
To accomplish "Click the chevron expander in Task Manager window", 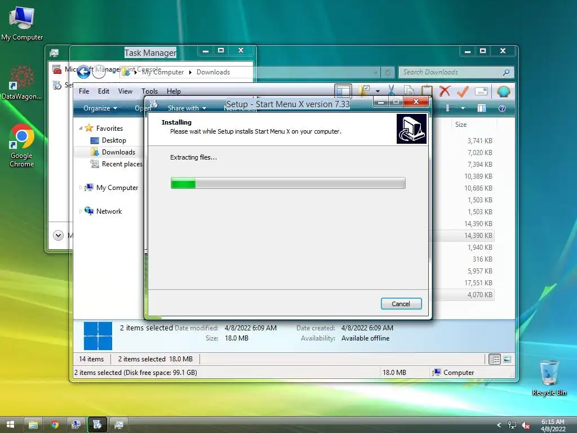I will click(x=58, y=235).
